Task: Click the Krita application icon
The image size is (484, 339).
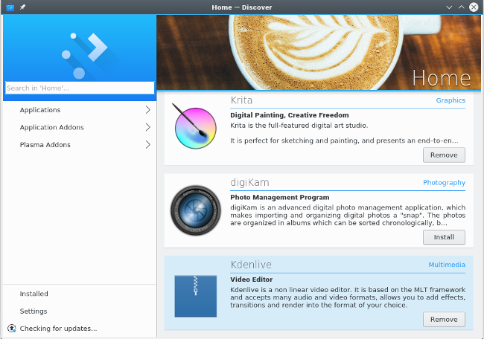Action: tap(196, 126)
